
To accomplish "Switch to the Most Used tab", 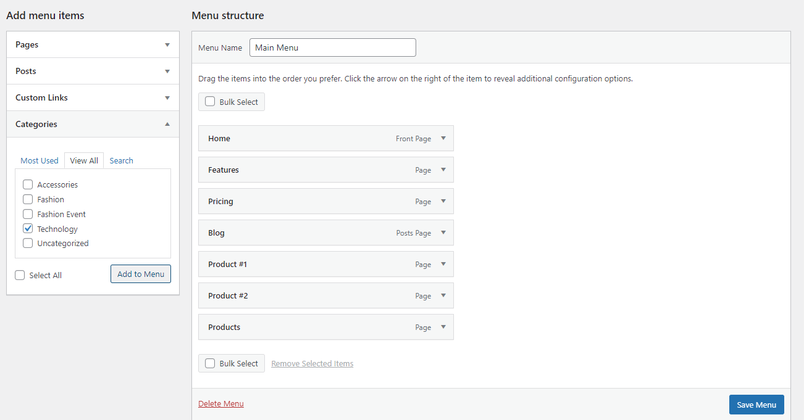I will [x=40, y=160].
